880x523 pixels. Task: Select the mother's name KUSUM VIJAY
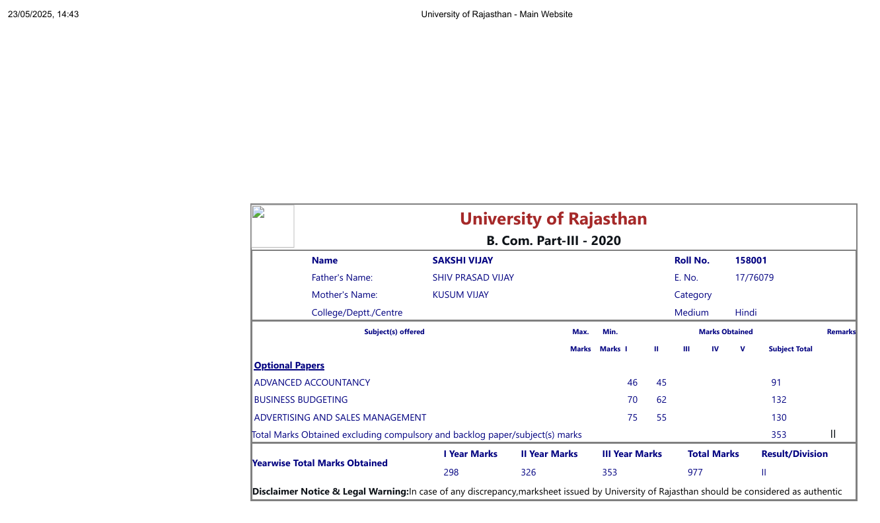click(x=460, y=295)
